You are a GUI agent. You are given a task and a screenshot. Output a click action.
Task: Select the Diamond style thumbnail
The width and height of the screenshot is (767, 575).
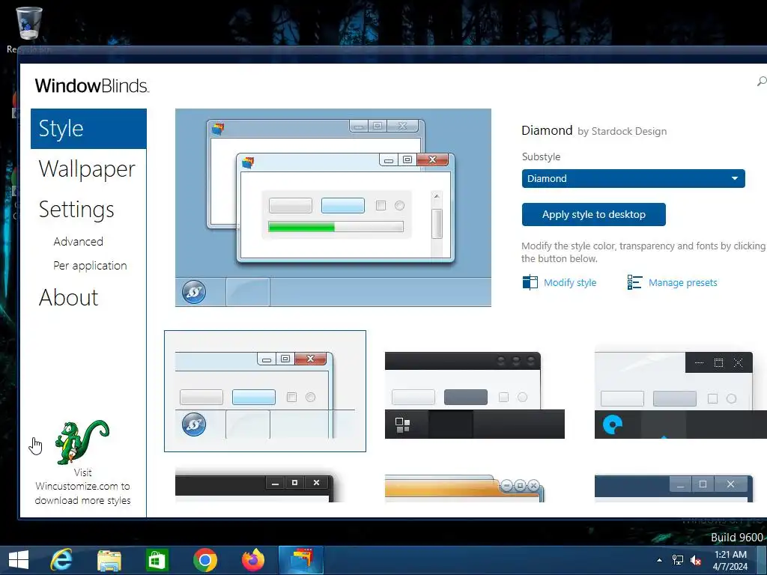click(265, 391)
